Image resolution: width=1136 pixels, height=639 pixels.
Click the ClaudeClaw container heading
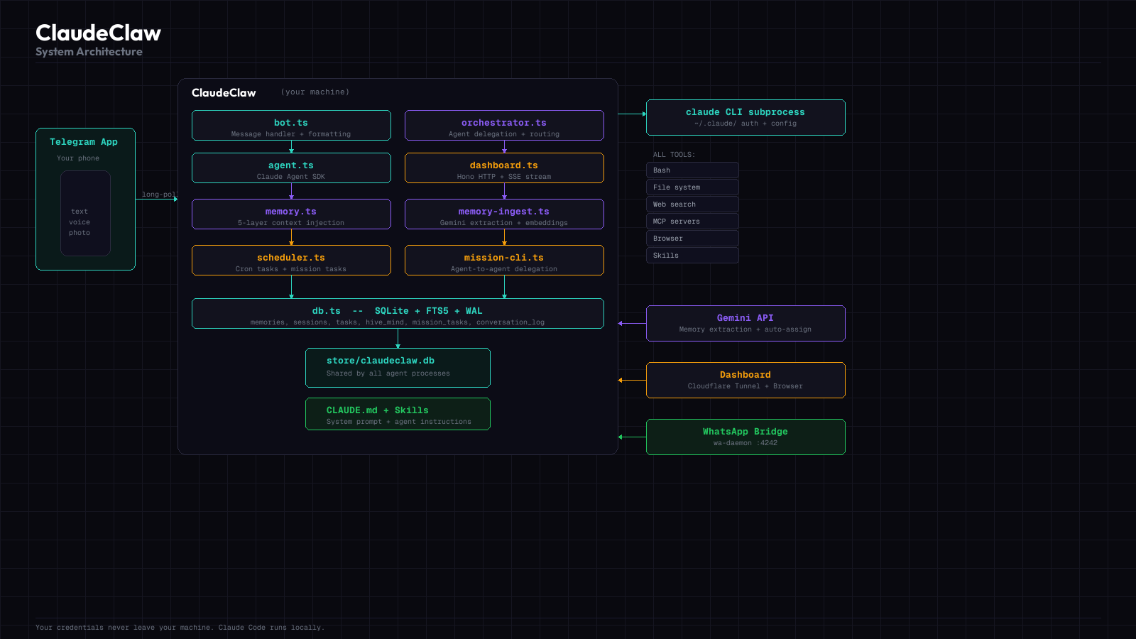(224, 93)
